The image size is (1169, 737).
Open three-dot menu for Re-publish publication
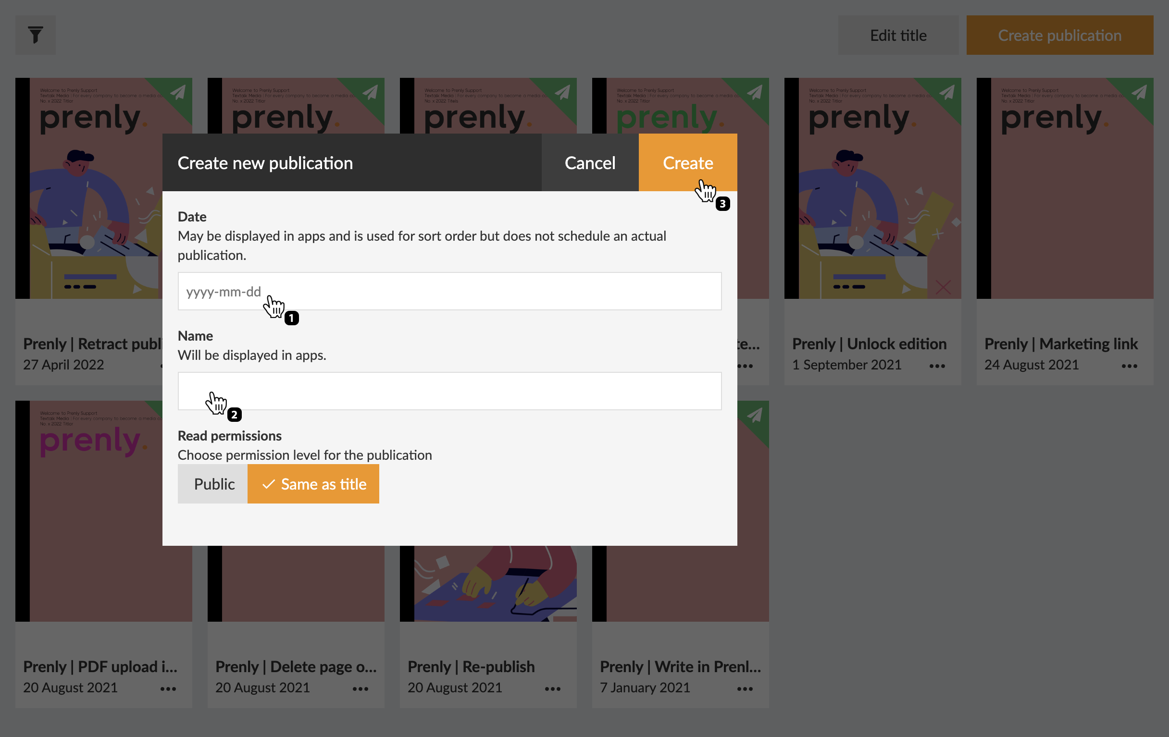[x=552, y=689]
